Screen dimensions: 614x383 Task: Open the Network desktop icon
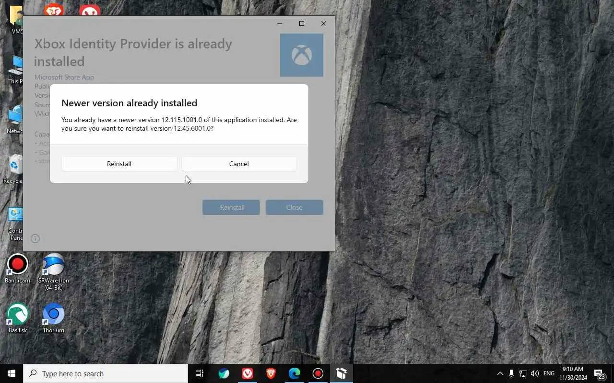click(14, 119)
